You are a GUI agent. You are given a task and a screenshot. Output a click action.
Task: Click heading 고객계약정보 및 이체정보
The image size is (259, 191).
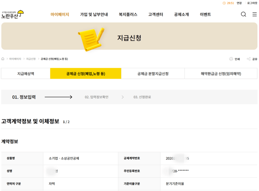pos(30,121)
